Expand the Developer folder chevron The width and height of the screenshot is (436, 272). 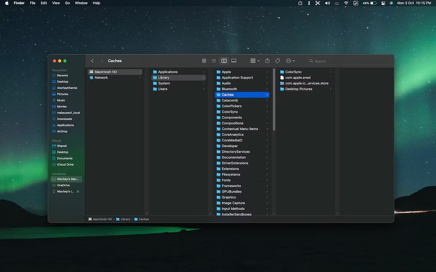(x=267, y=146)
